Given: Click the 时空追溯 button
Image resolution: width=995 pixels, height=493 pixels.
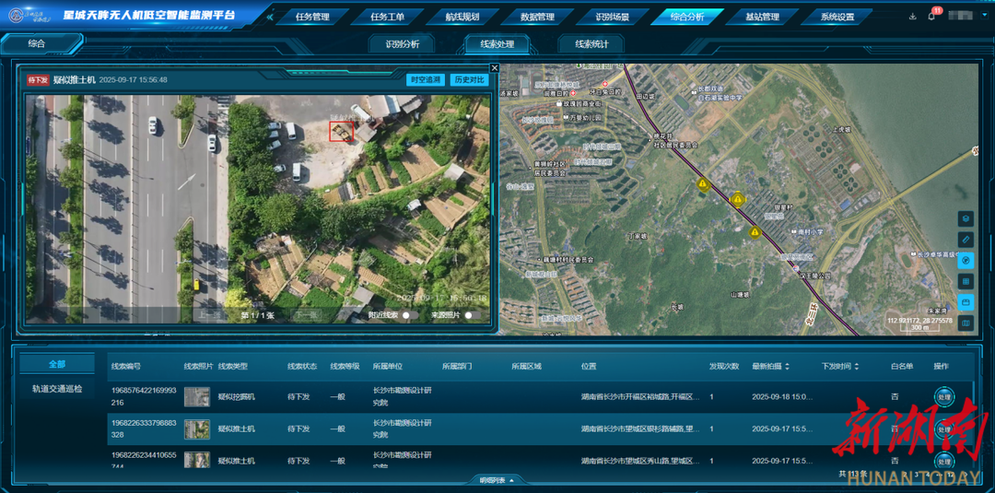Looking at the screenshot, I should 426,80.
